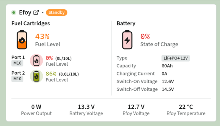The width and height of the screenshot is (220, 126).
Task: Click the LiFePO4 12V type badge
Action: coord(176,58)
